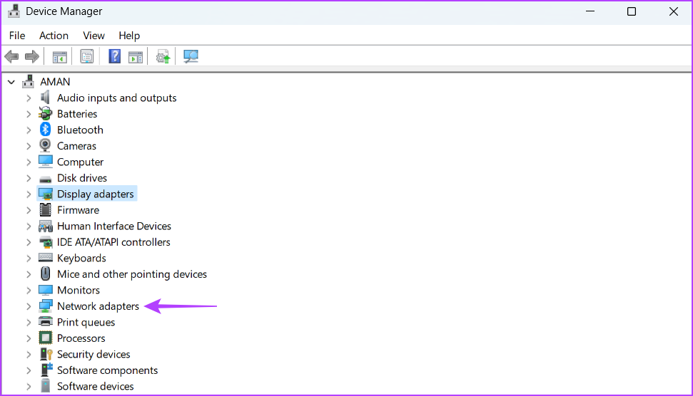The height and width of the screenshot is (396, 693).
Task: Select the AMAN computer name label
Action: coord(55,82)
